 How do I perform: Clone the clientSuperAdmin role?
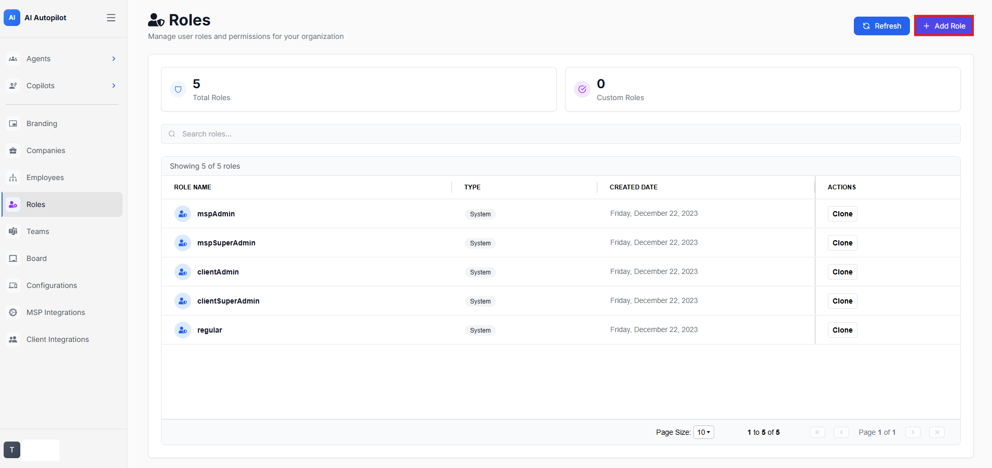[842, 301]
